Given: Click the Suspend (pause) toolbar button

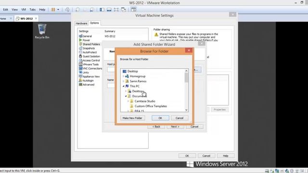Looking at the screenshot, I should click(53, 10).
